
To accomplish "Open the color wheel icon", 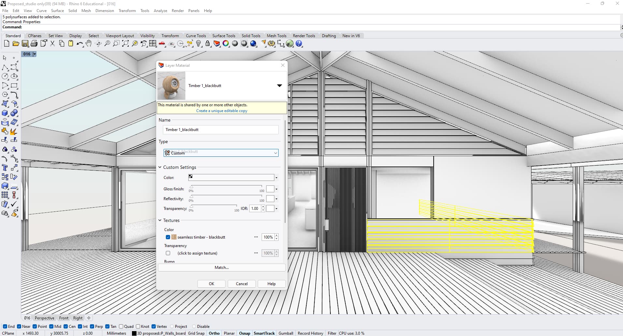I will (226, 43).
